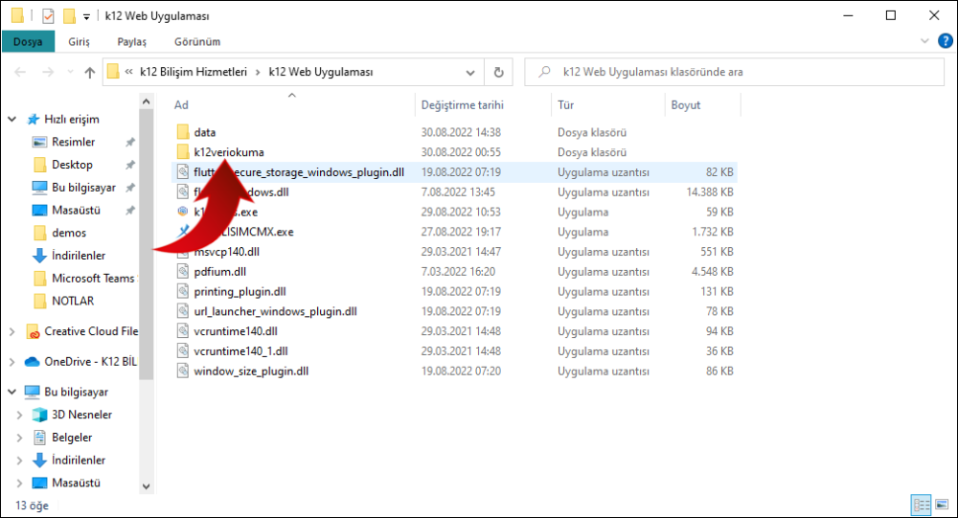The width and height of the screenshot is (958, 518).
Task: Click the Creative Cloud Files icon
Action: coord(33,331)
